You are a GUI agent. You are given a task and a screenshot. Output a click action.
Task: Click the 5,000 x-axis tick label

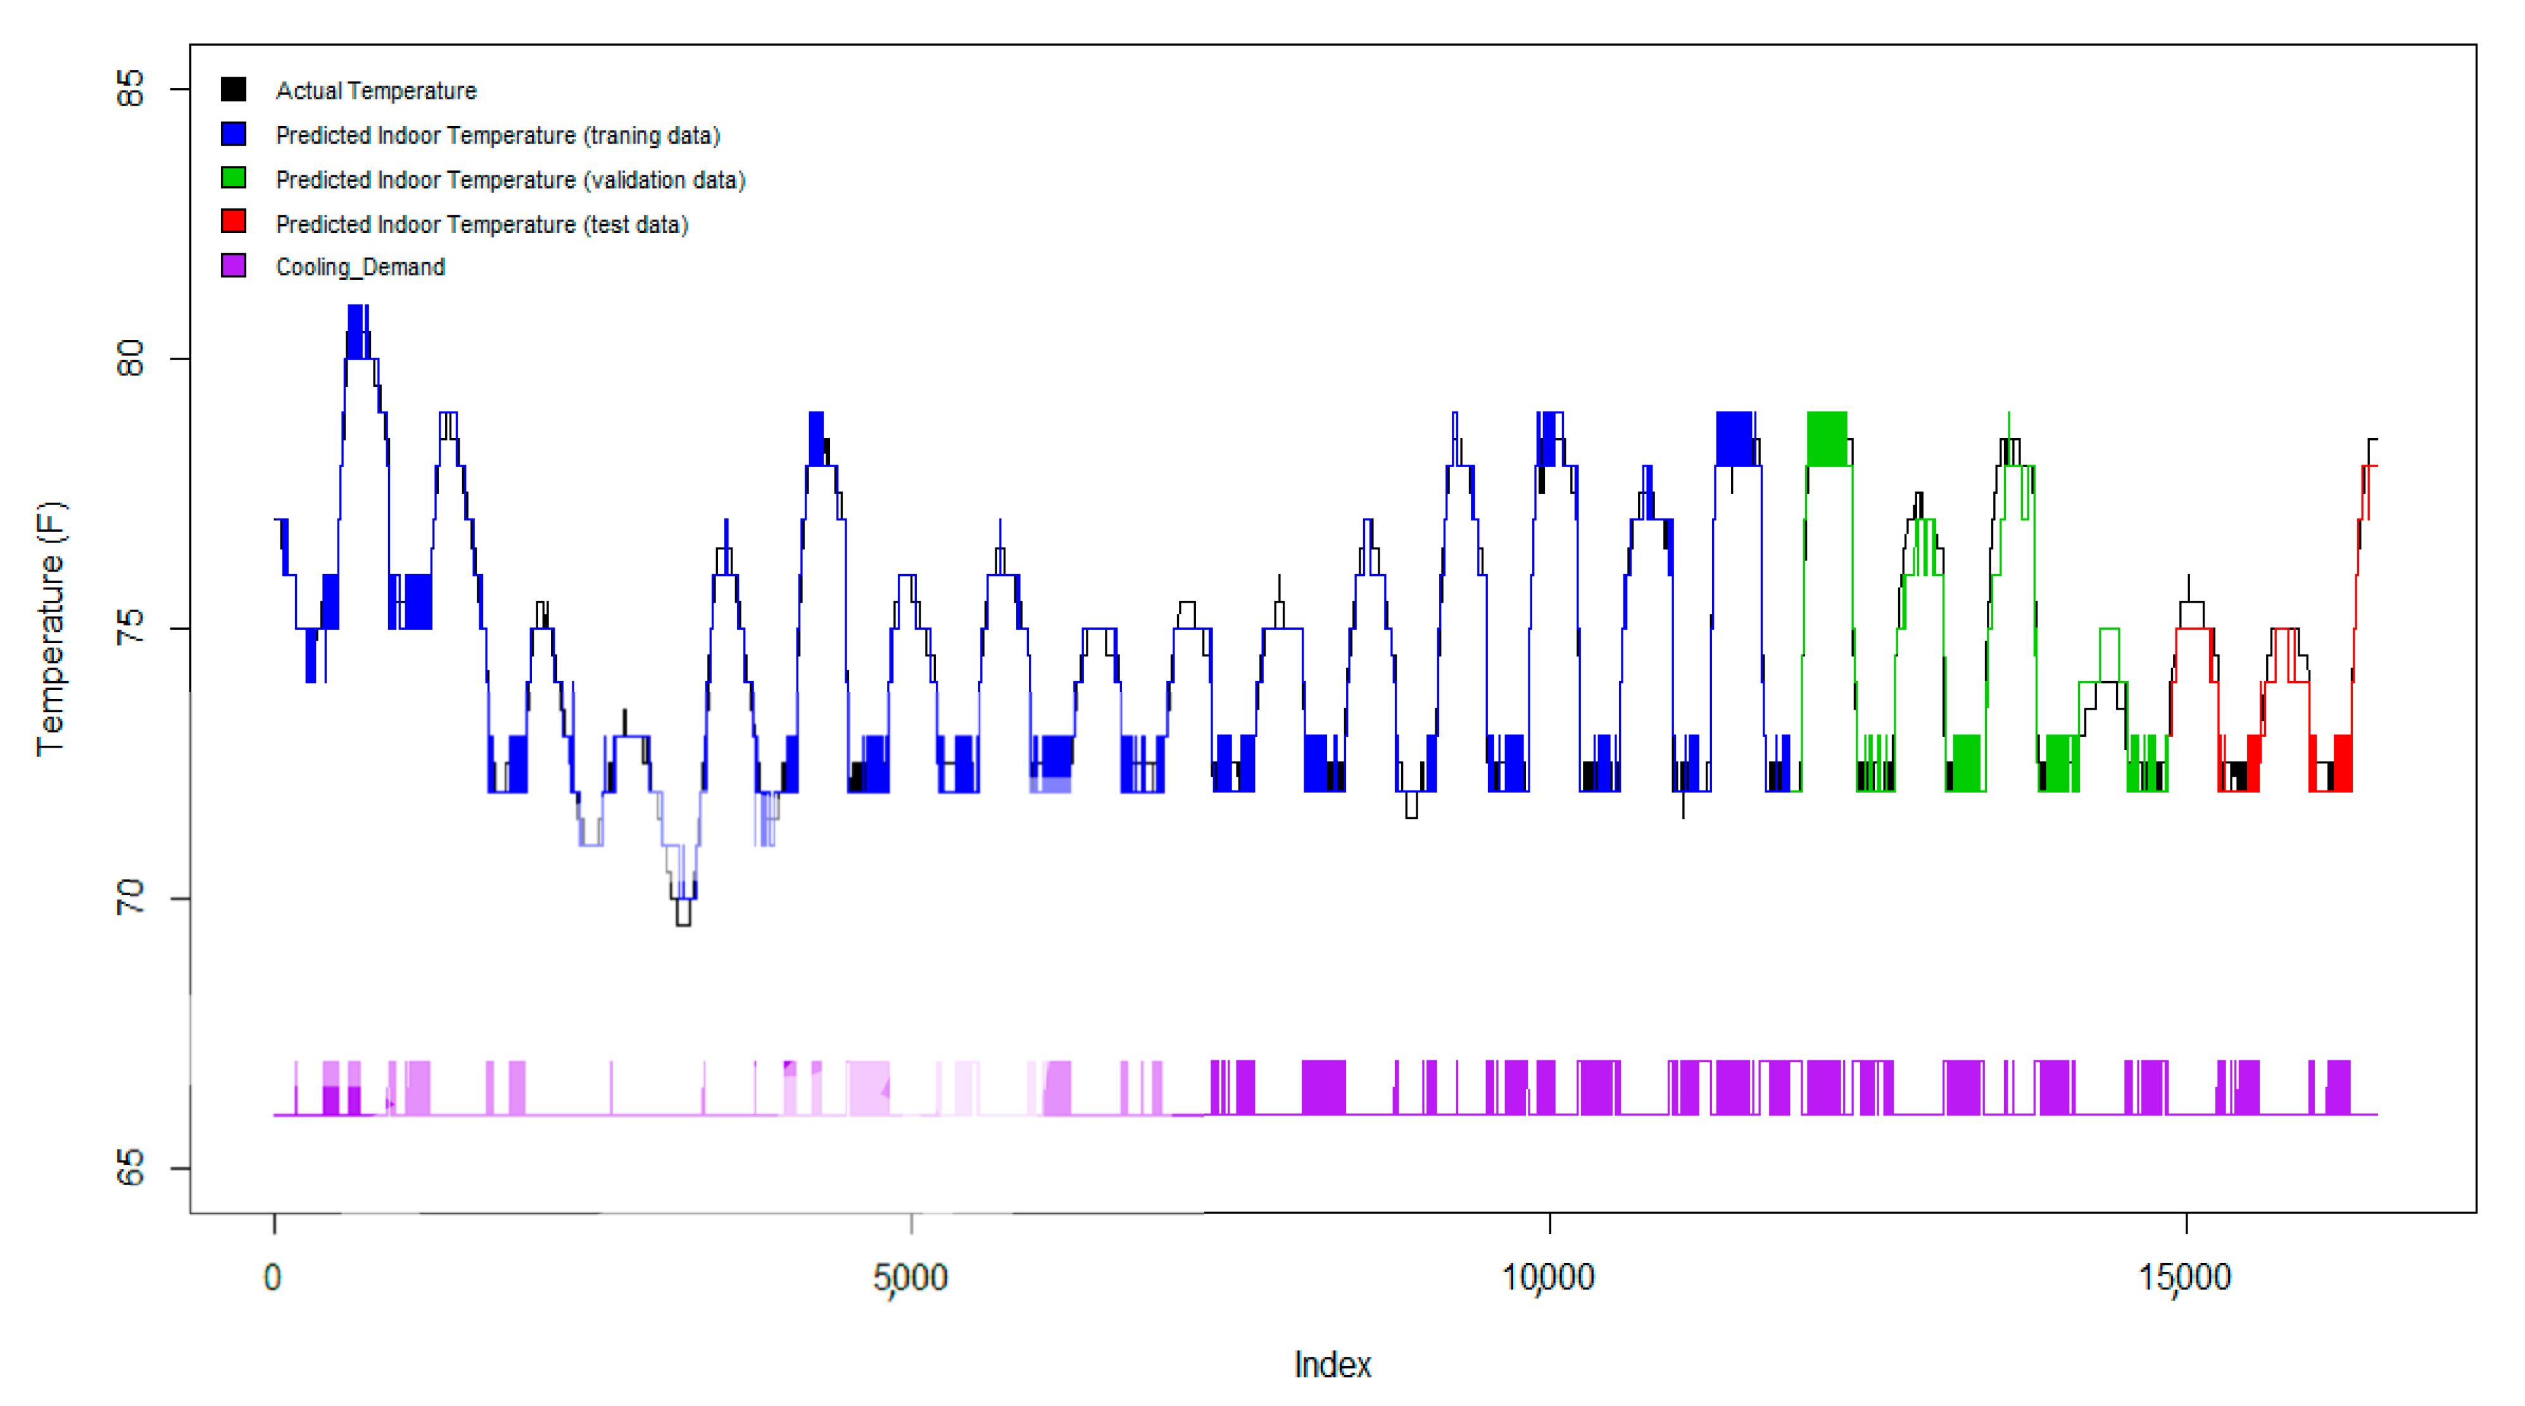910,1277
